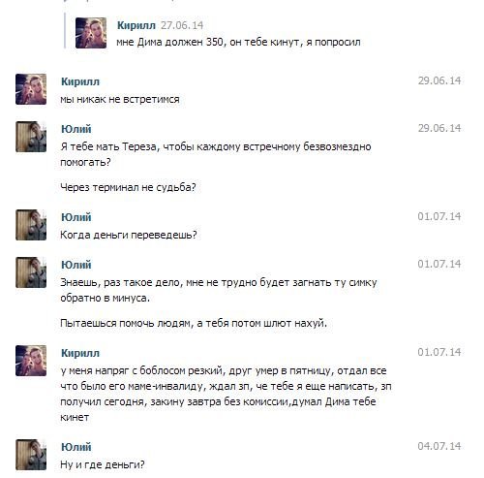Click the Юлий name above 'Когда деньги переведешь?'
The width and height of the screenshot is (484, 478).
pos(76,217)
